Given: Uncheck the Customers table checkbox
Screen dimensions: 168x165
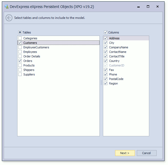Looking at the screenshot, I should [x=20, y=43].
